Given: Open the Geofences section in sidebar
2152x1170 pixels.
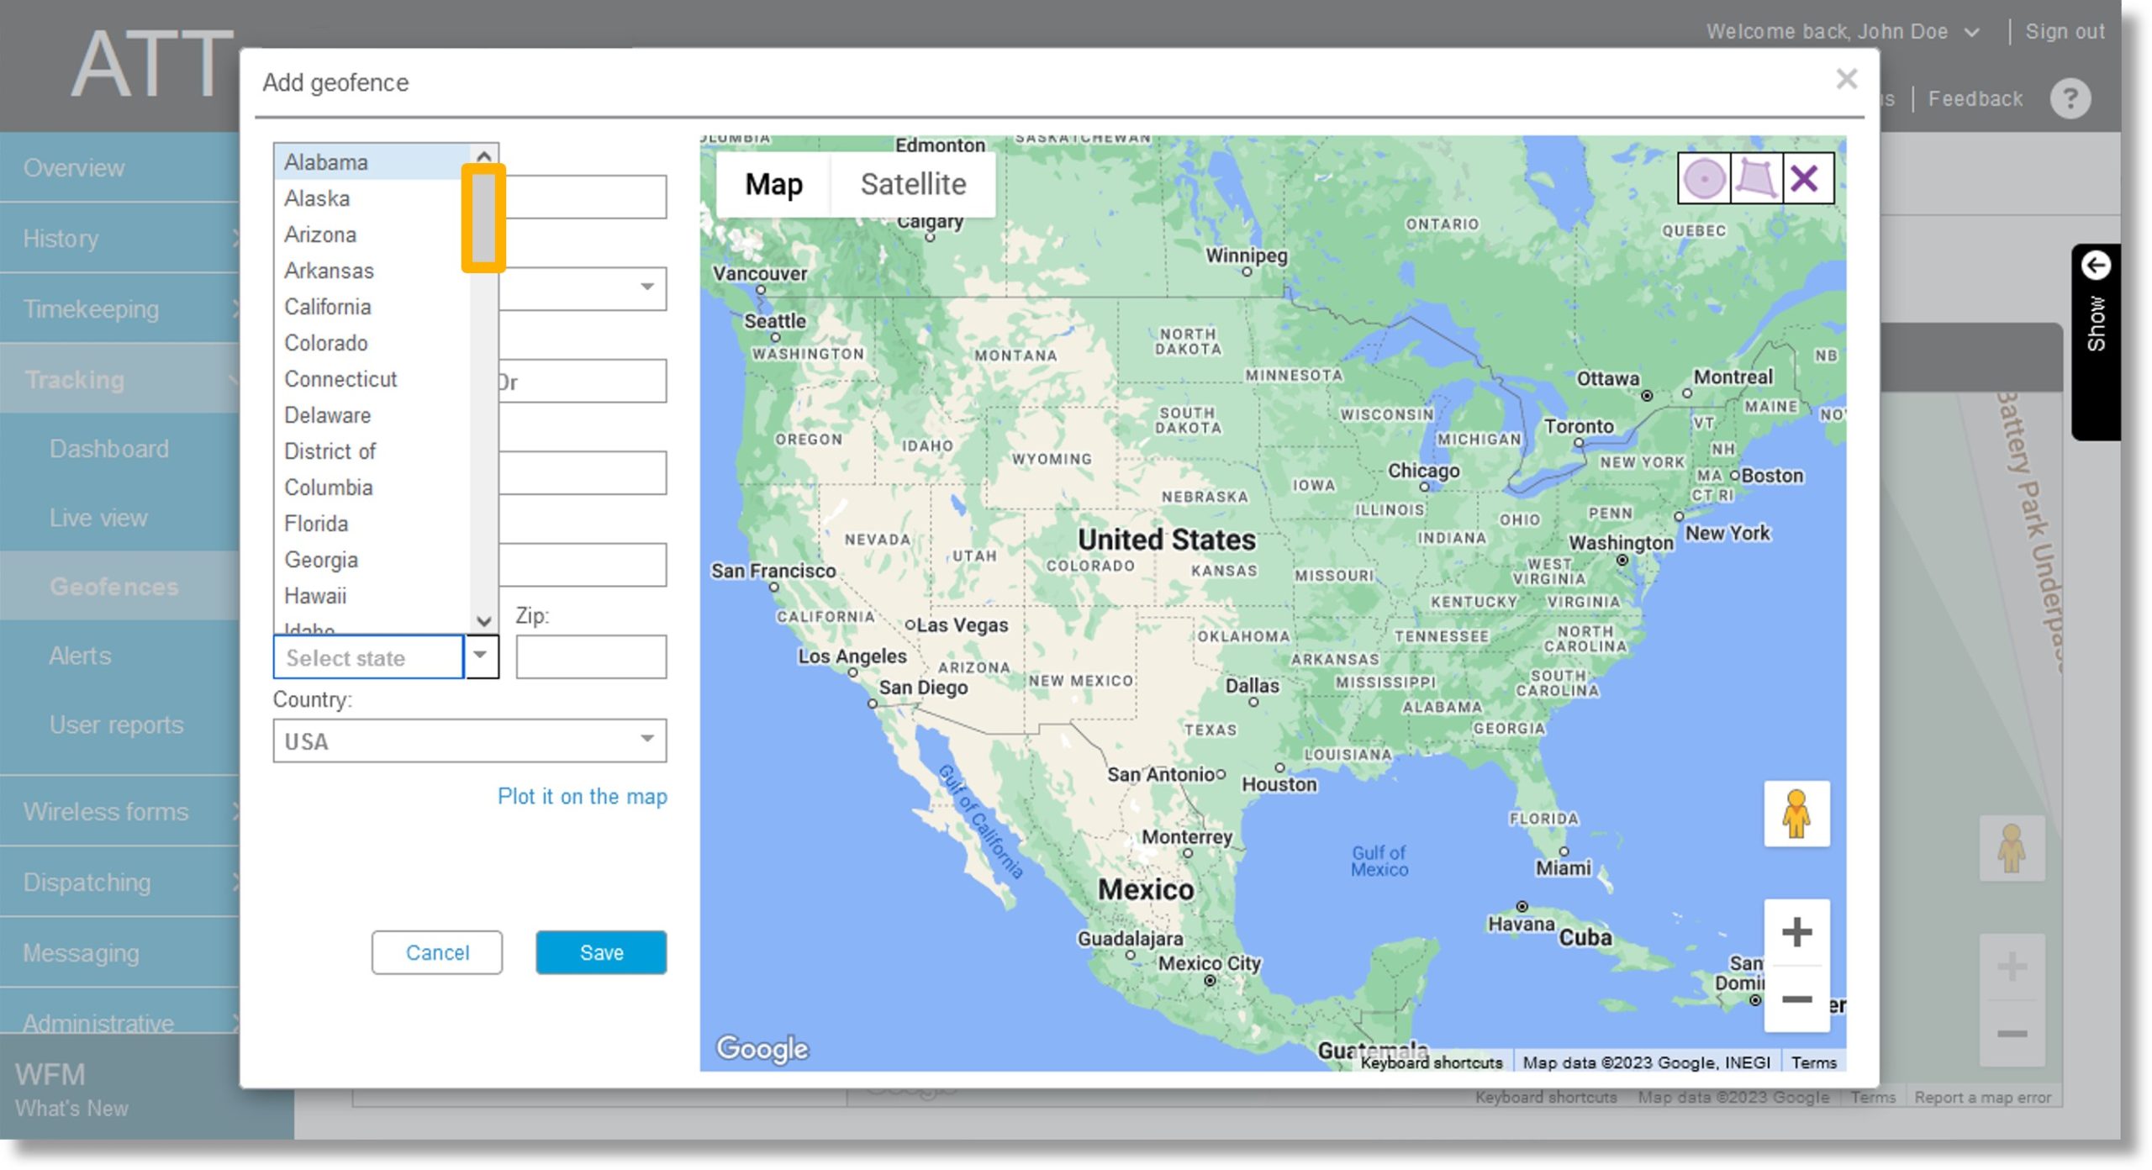Looking at the screenshot, I should [115, 587].
